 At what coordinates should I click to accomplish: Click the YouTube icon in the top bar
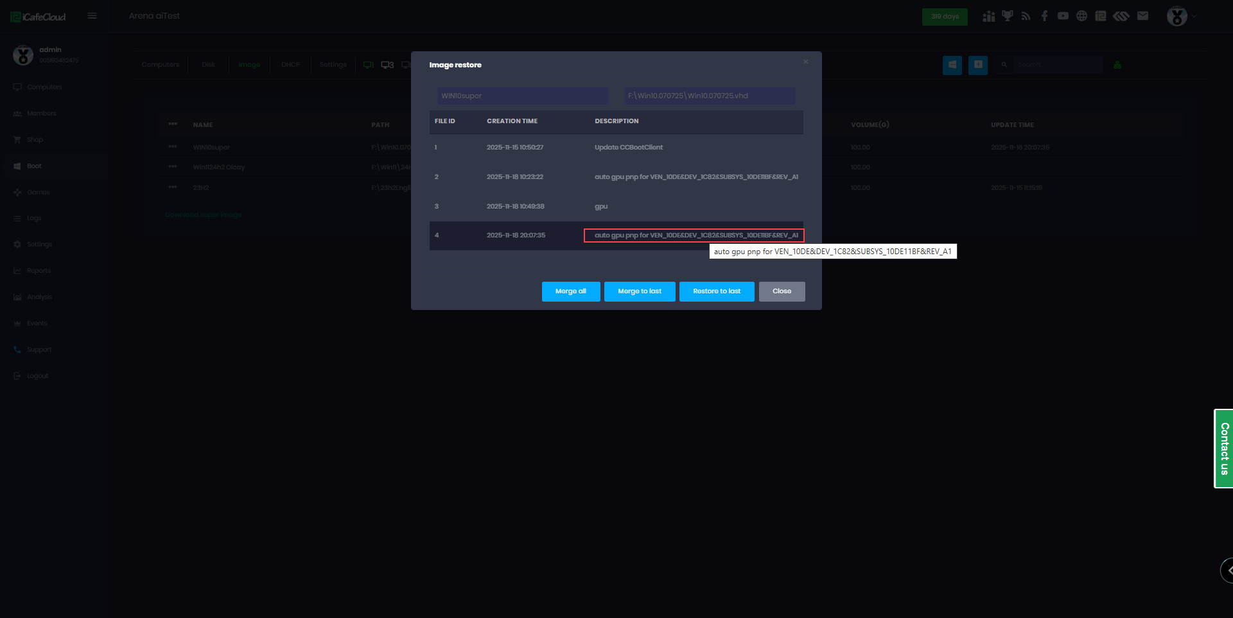[x=1063, y=15]
